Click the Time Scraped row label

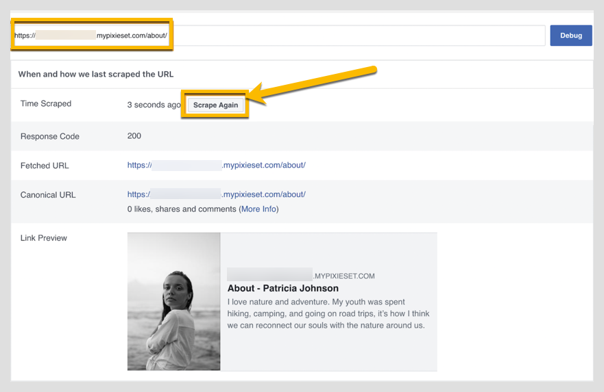[46, 104]
